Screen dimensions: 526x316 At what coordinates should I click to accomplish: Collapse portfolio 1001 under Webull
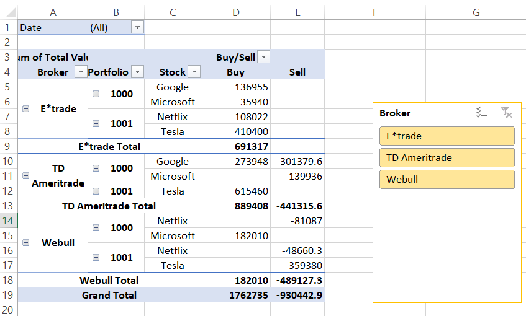(96, 258)
